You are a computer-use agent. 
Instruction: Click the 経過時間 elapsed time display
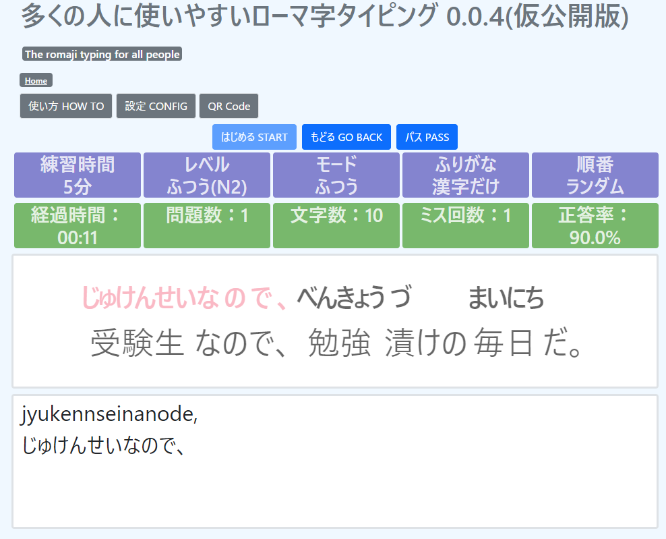click(77, 225)
